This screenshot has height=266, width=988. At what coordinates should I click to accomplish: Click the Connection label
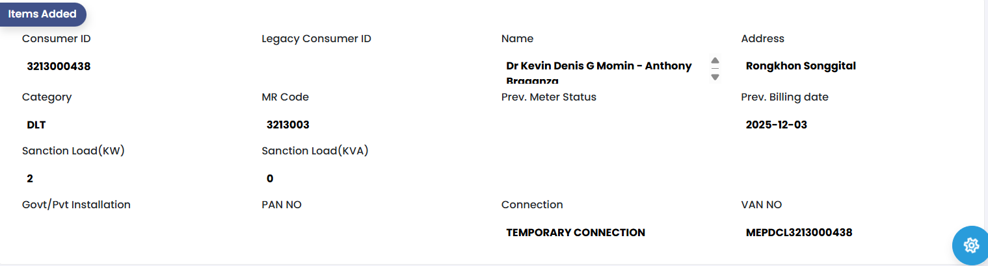point(532,205)
